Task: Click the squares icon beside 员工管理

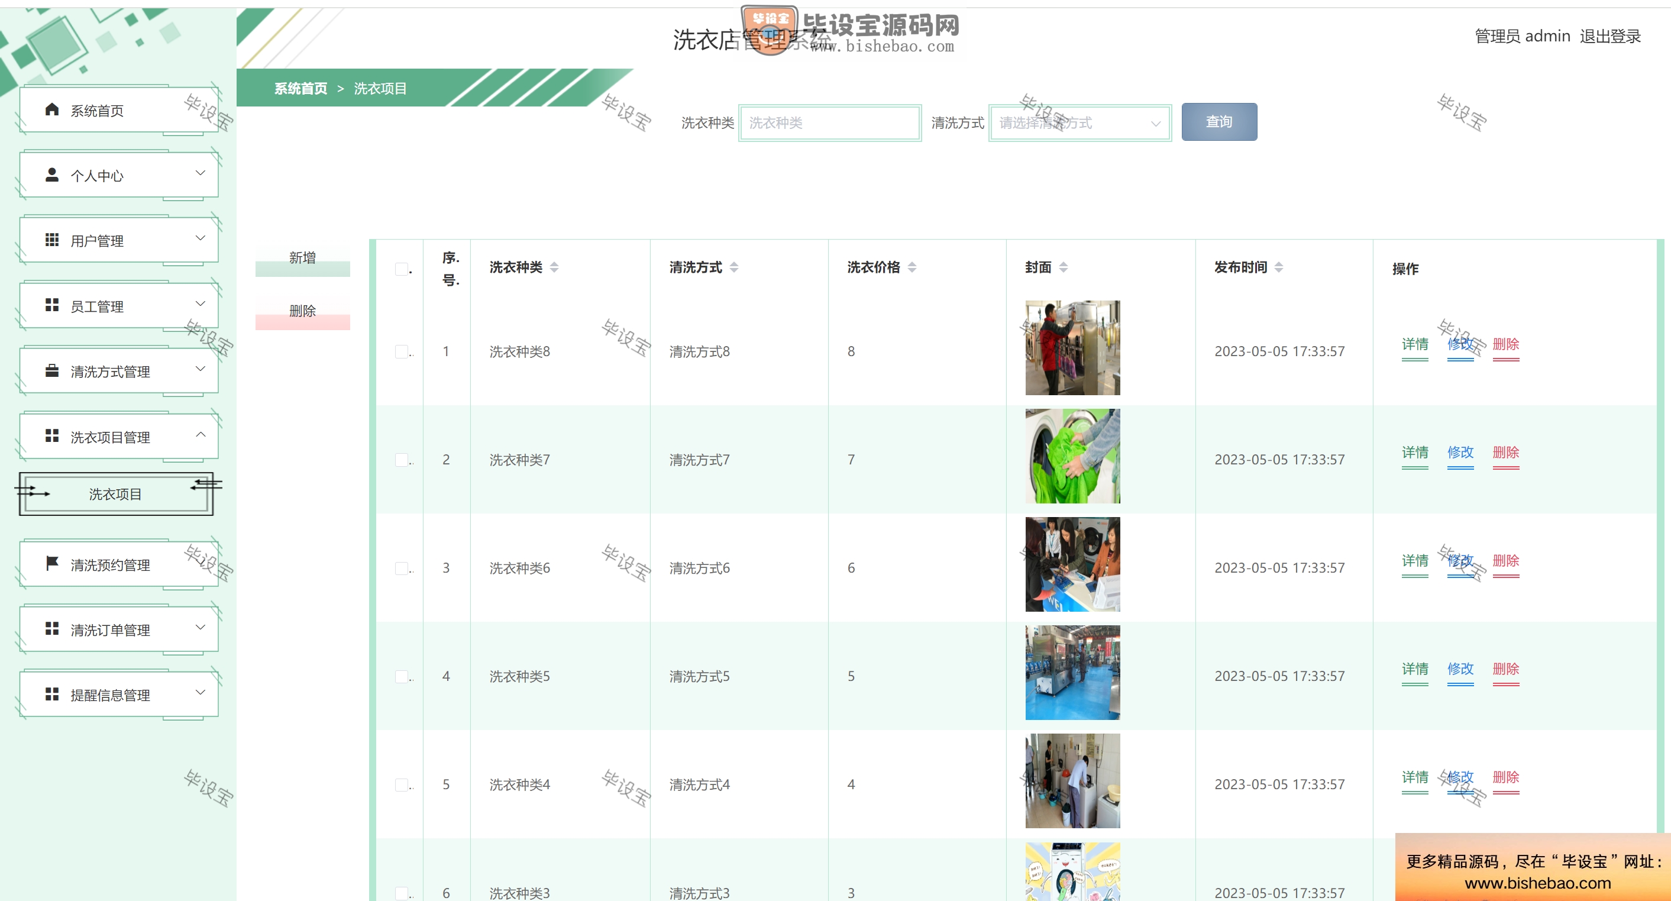Action: 52,305
